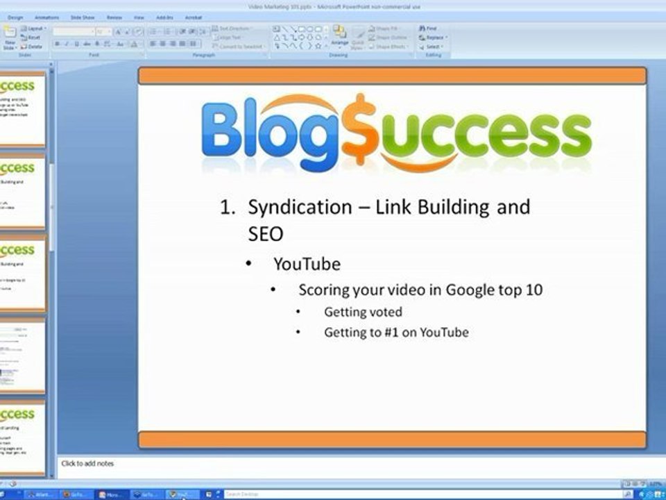Click Convert to SmartArt
The width and height of the screenshot is (666, 500).
coord(239,47)
